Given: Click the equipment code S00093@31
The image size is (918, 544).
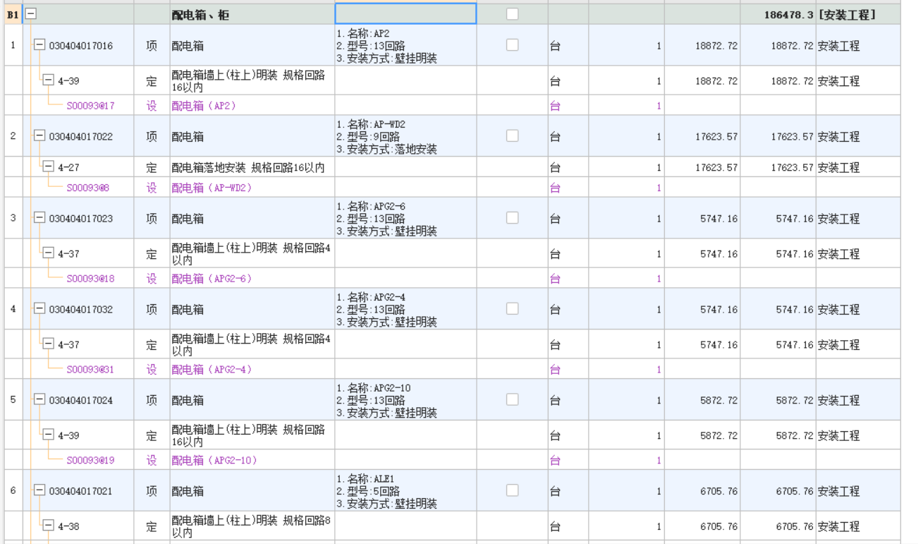Looking at the screenshot, I should (x=90, y=370).
